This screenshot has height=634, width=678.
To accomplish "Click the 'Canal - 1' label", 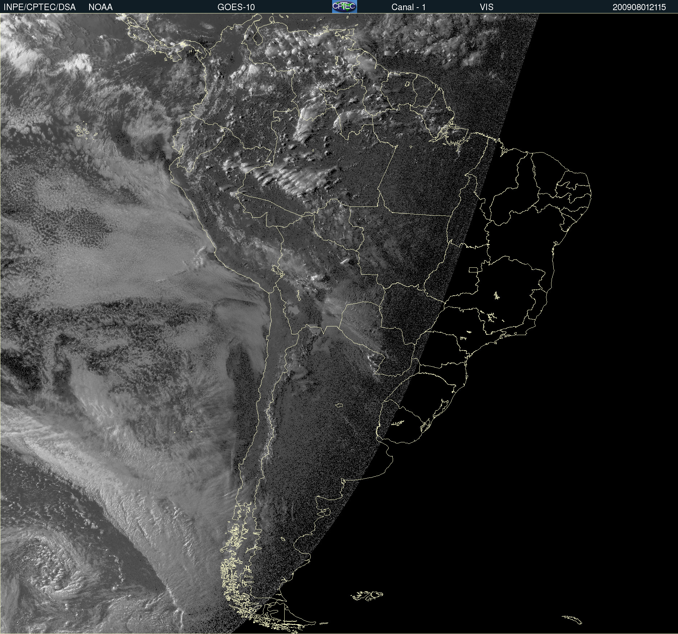I will point(409,7).
